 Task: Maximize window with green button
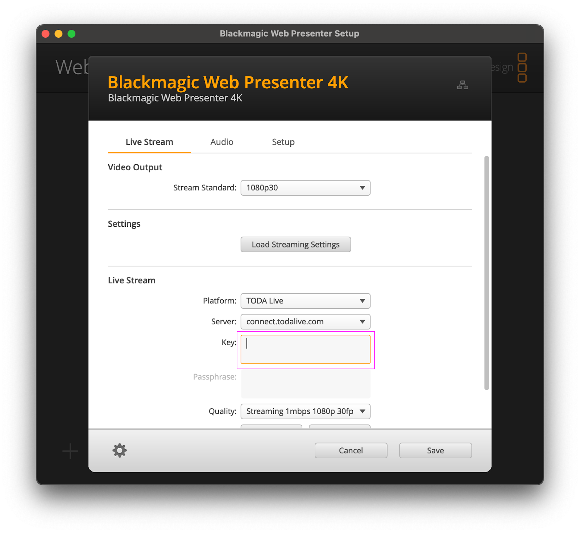[x=71, y=34]
